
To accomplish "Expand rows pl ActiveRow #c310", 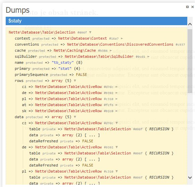I will [x=116, y=99].
